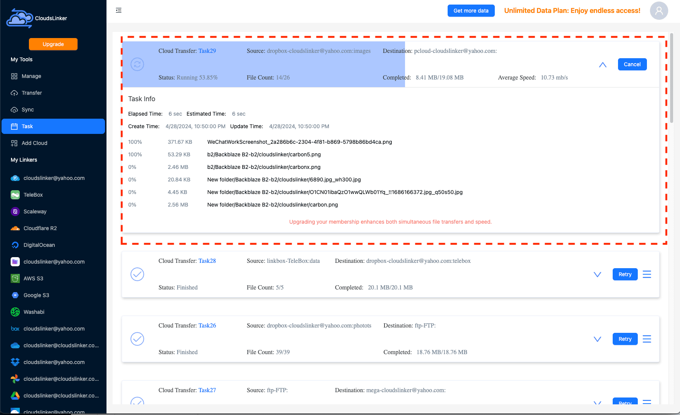Screen dimensions: 680x415
Task: Open the DigitalOcean linker
Action: [53, 245]
